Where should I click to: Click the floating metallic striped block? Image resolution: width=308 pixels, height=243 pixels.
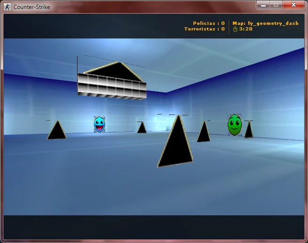pos(112,87)
